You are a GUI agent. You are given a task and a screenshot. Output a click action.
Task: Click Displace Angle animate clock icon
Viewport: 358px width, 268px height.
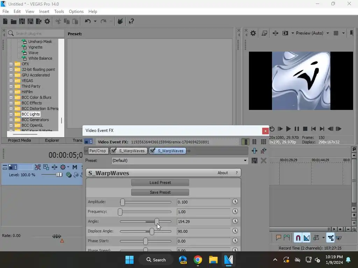click(x=235, y=231)
